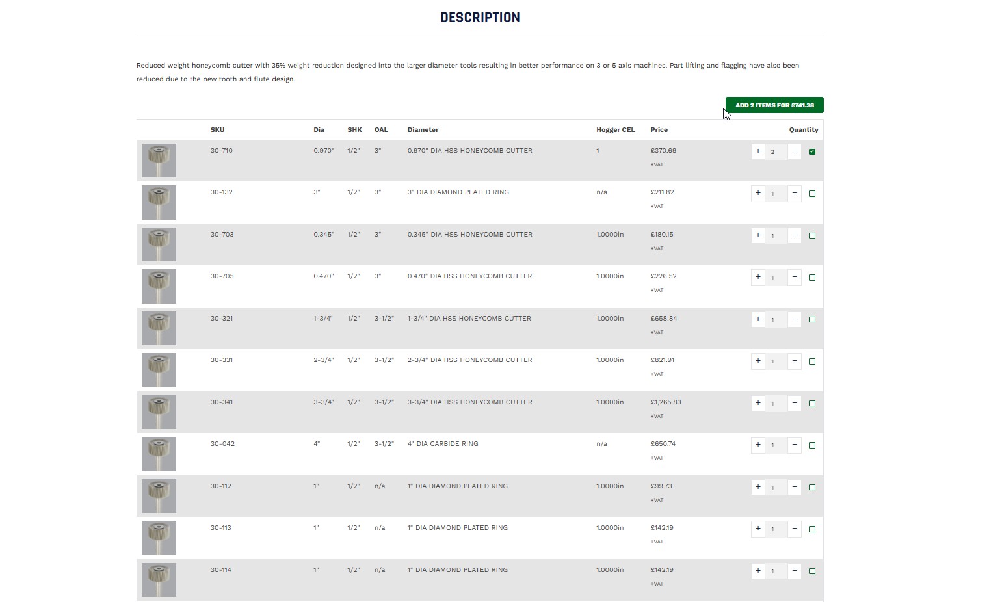Open product thumbnail for SKU 30-710
987x602 pixels.
coord(159,161)
